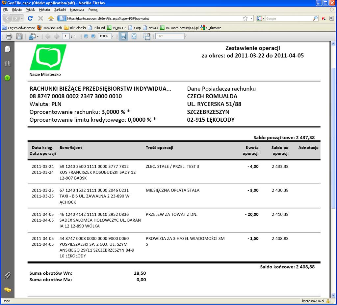The height and width of the screenshot is (305, 337).
Task: Go to previous page arrow in PDF toolbar
Action: (x=48, y=36)
